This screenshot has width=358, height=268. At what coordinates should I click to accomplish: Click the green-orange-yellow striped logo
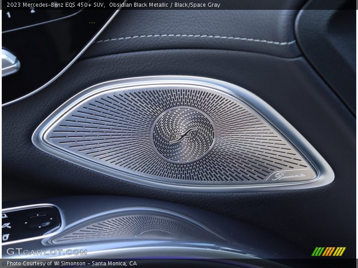tap(328, 251)
